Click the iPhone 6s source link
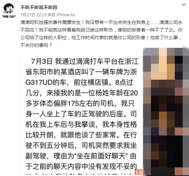Viewport: 189px width, 176px height. point(66,15)
